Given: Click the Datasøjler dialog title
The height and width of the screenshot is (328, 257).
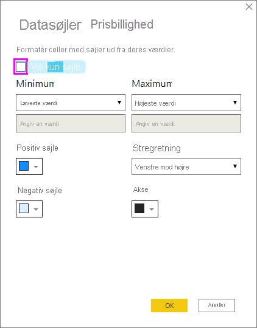Looking at the screenshot, I should point(51,26).
